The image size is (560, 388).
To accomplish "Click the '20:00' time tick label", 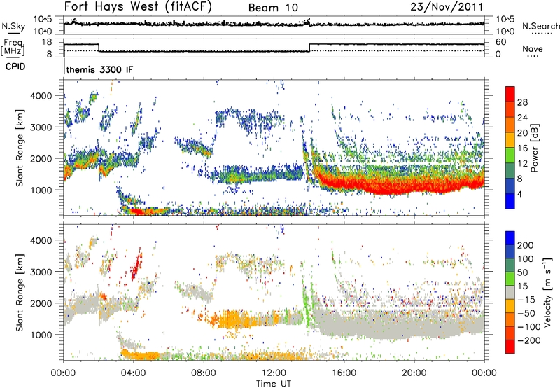I will pos(414,373).
